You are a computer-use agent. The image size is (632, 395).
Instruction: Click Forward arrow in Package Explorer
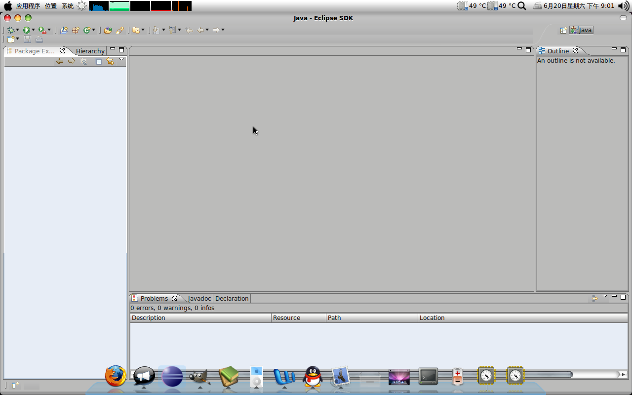click(x=72, y=61)
